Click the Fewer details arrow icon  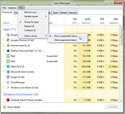pyautogui.click(x=4, y=107)
